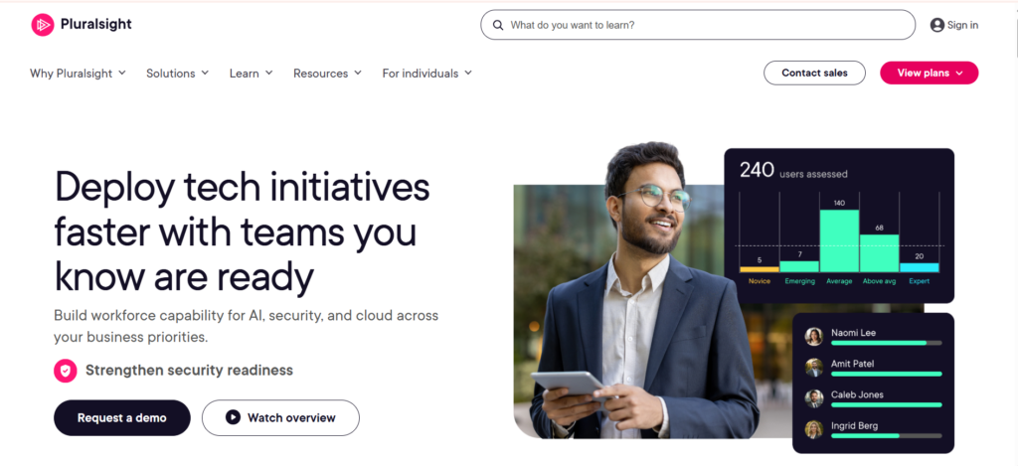Click the Average bar in chart

coord(839,240)
